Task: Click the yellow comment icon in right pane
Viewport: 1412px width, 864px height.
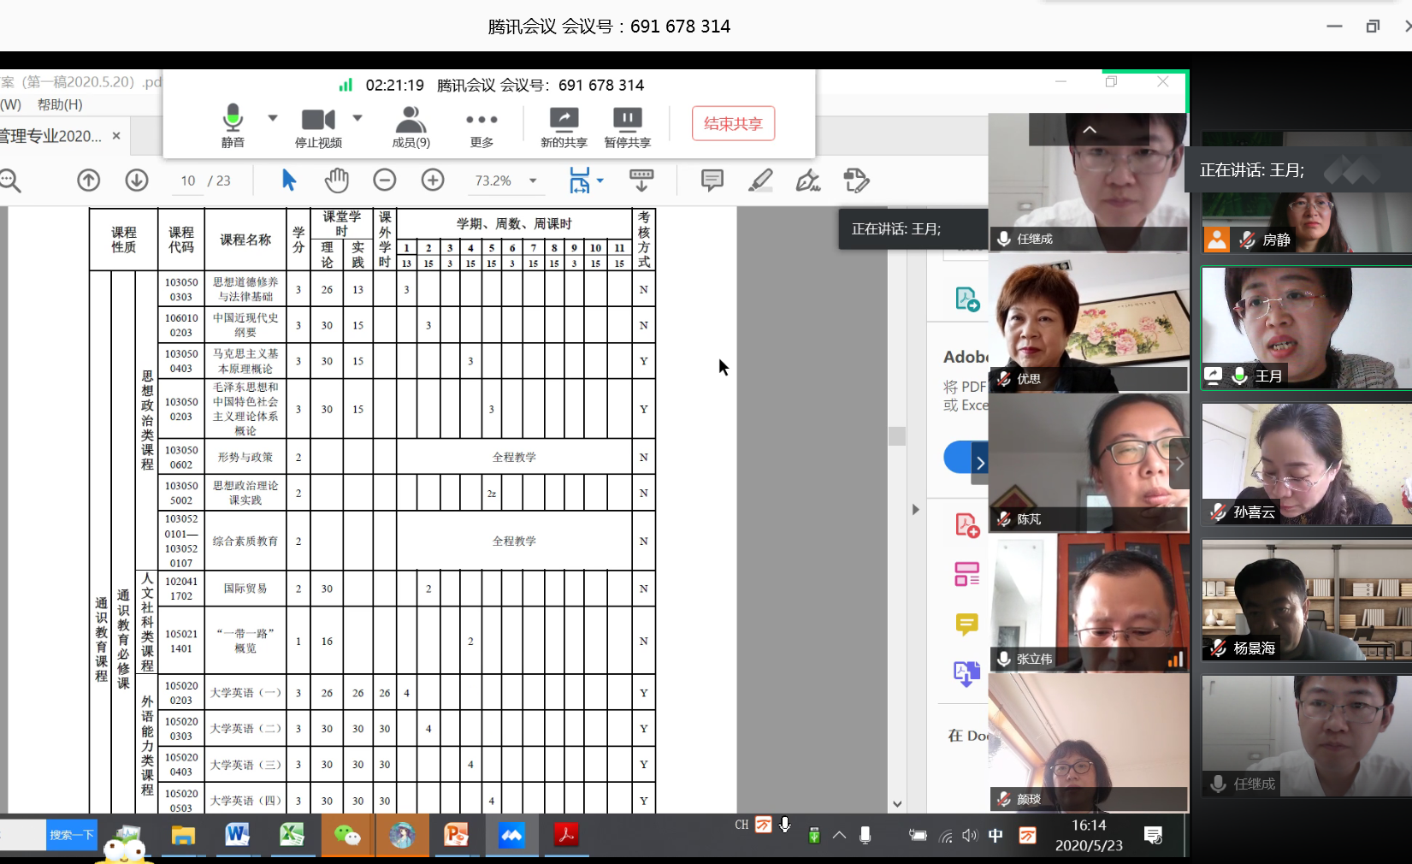Action: click(967, 624)
